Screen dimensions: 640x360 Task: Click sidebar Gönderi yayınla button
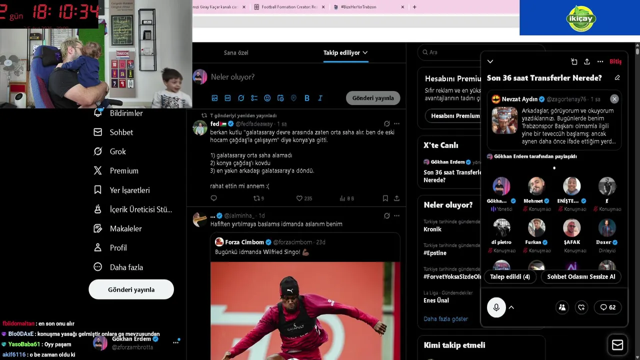131,289
